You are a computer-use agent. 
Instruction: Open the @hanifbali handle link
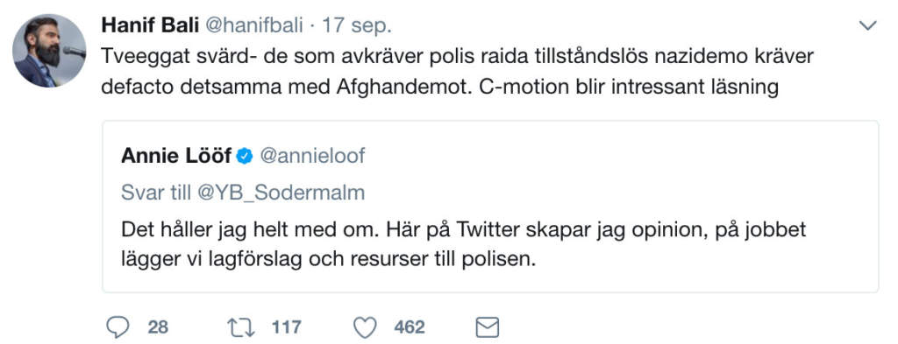pyautogui.click(x=255, y=25)
